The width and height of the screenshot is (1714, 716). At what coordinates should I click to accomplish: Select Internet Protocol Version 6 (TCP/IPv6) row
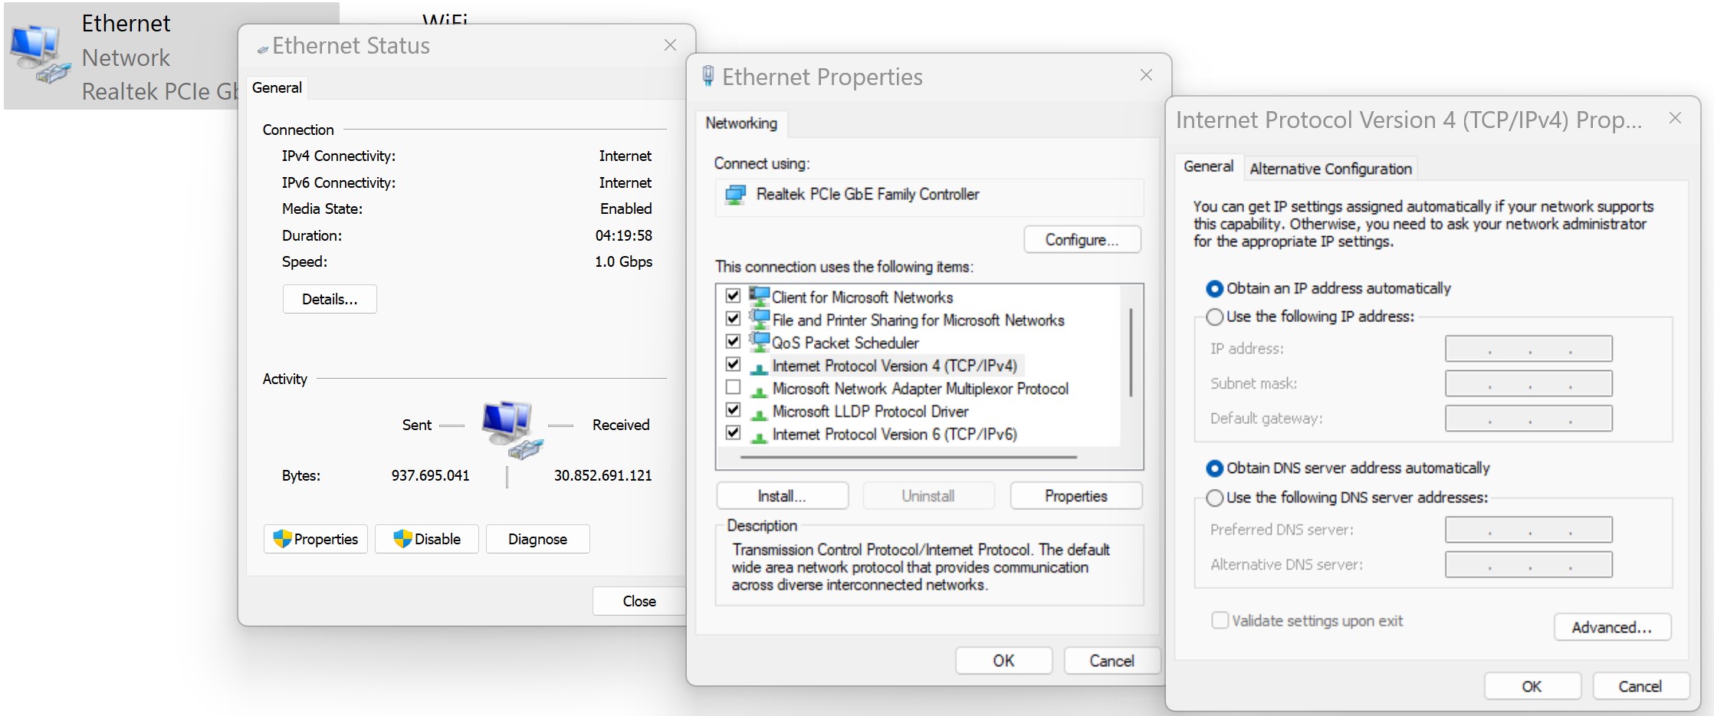tap(895, 435)
